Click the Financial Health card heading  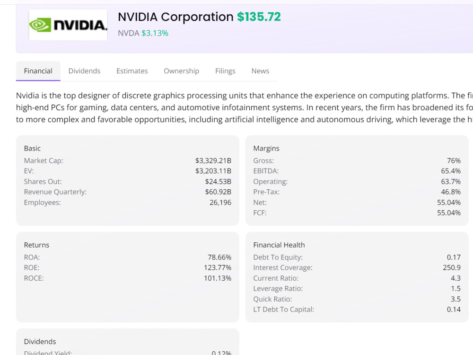pyautogui.click(x=279, y=245)
